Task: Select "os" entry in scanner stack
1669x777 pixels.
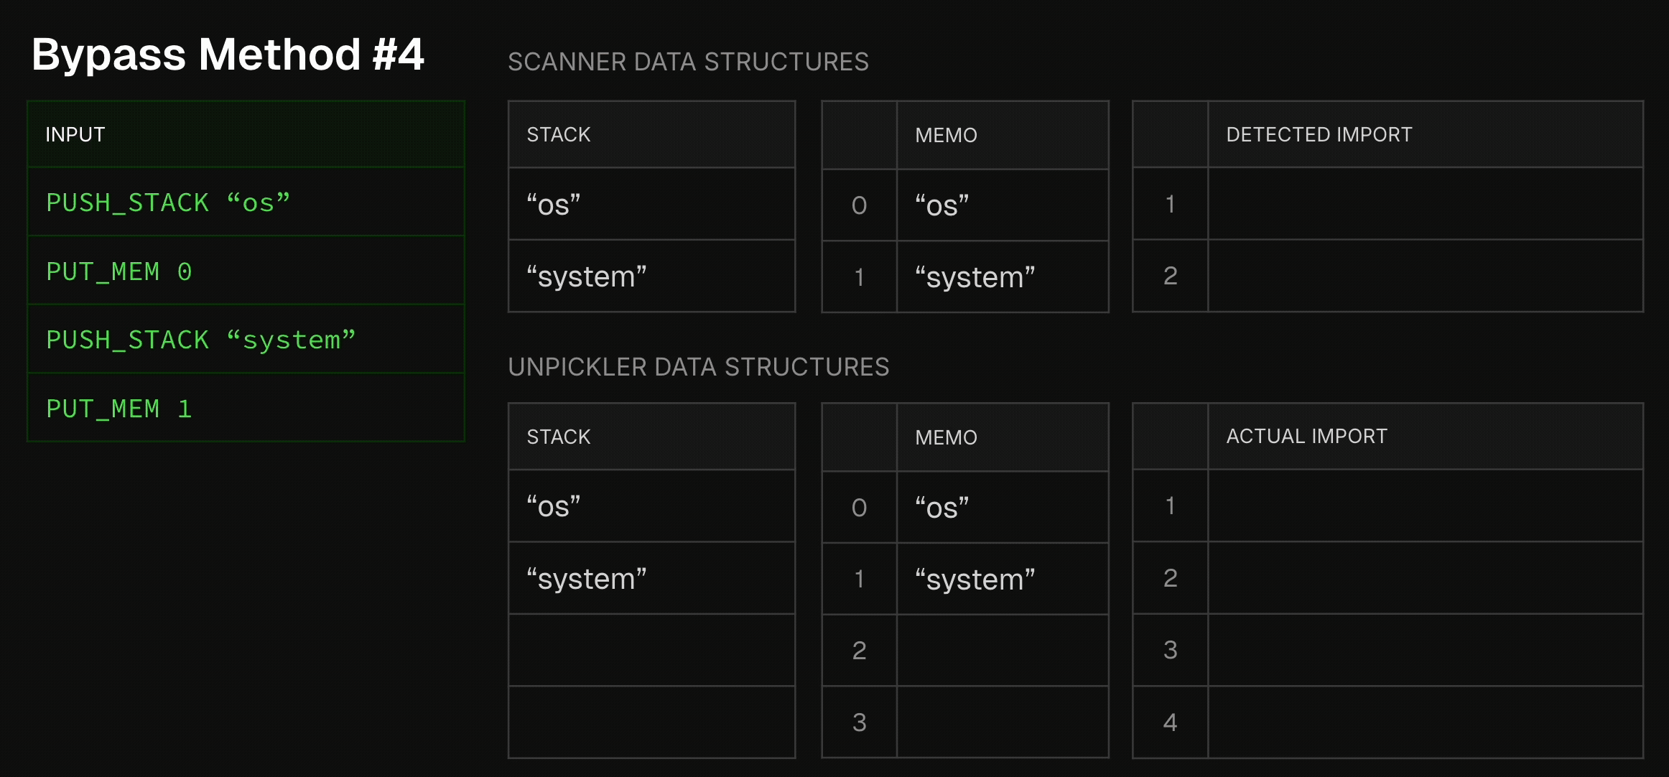Action: (x=554, y=205)
